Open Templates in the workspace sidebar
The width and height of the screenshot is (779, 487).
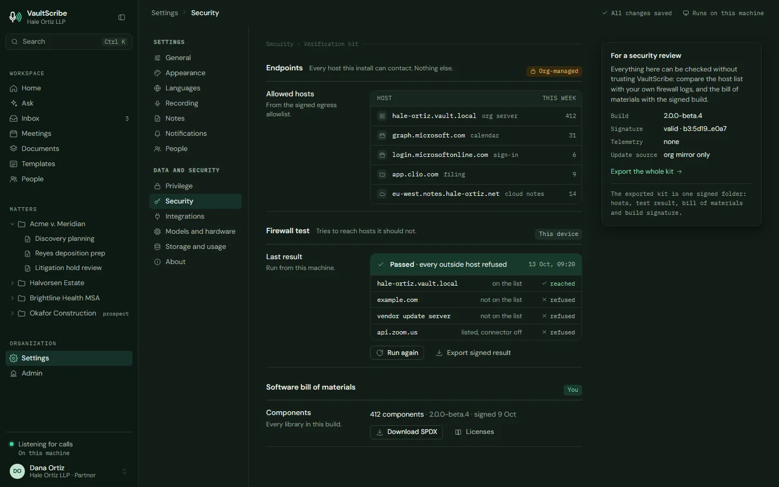click(69, 164)
